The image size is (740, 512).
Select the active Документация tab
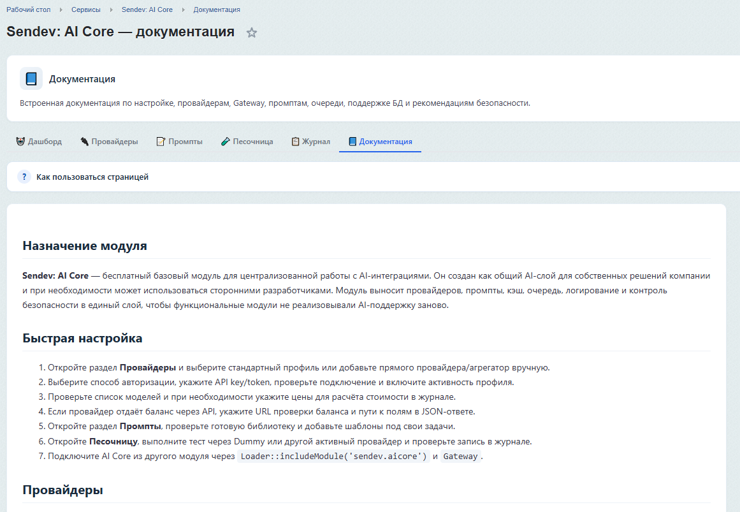click(x=380, y=141)
